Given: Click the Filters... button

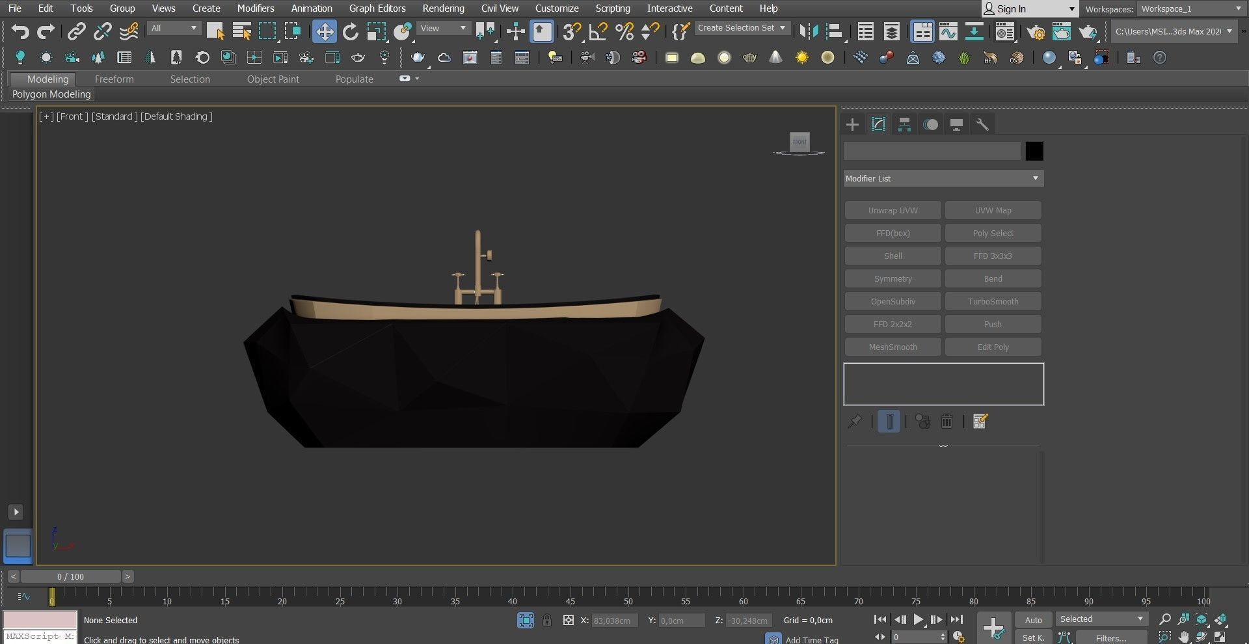Looking at the screenshot, I should [1110, 637].
